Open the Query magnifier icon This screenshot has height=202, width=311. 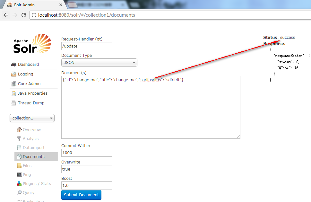tap(19, 192)
